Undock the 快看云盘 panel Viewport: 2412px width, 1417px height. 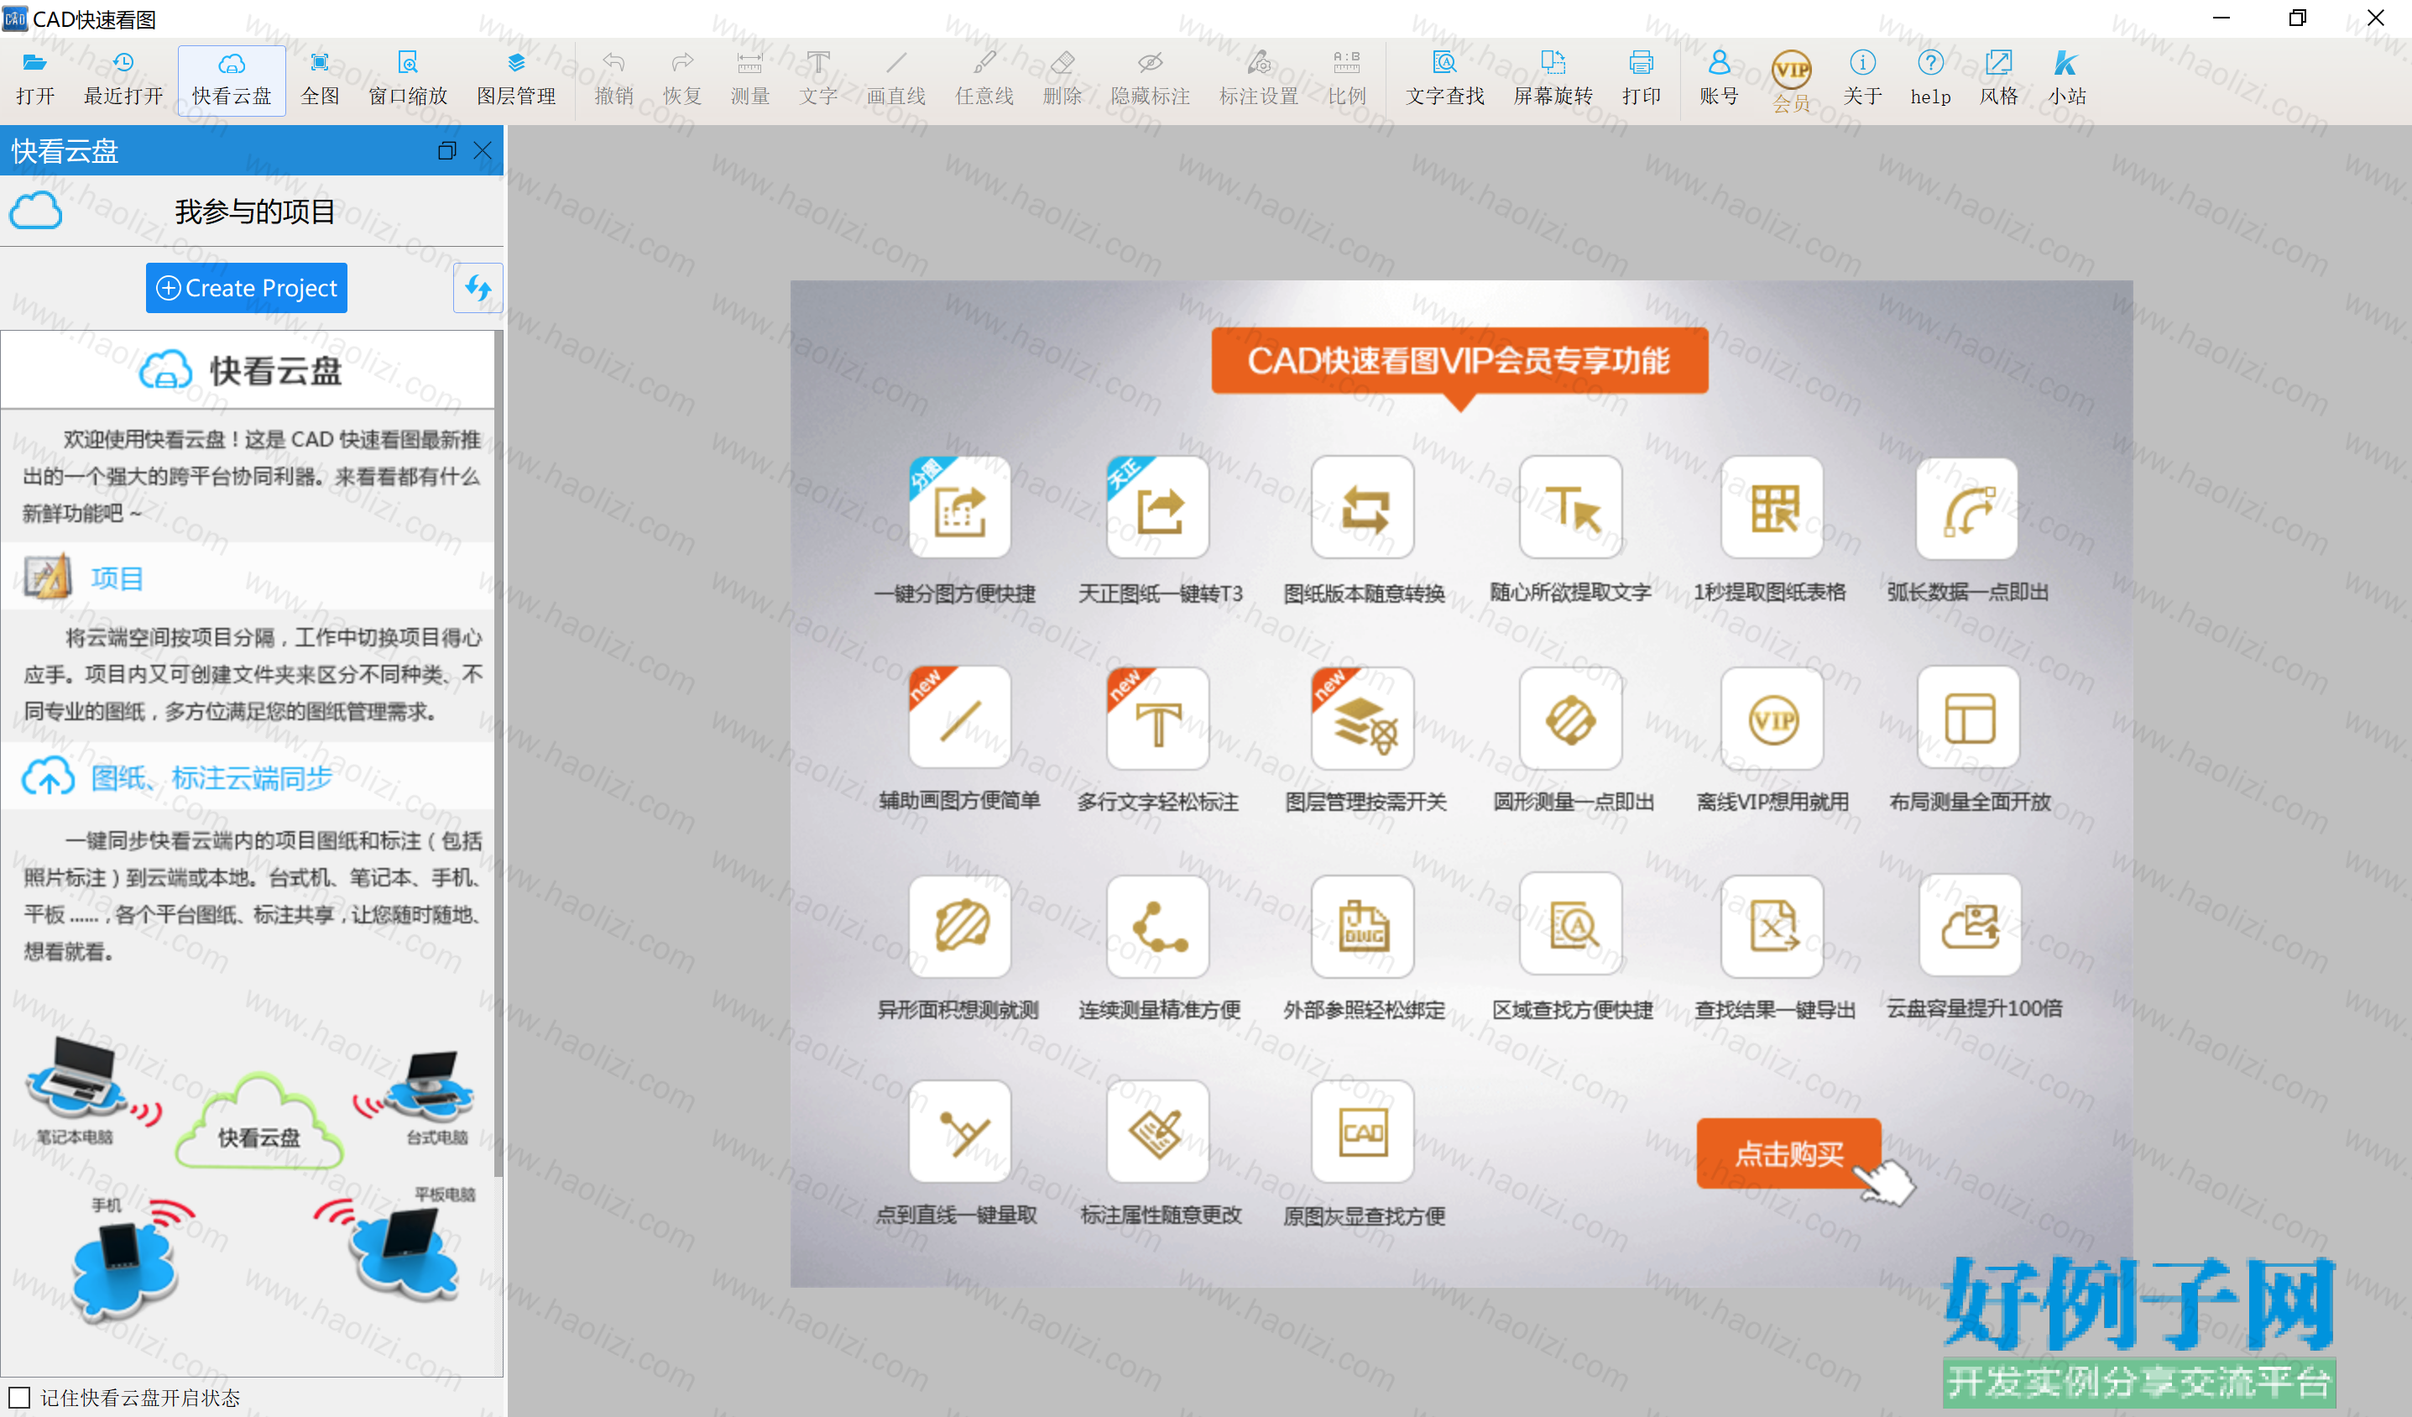(x=446, y=151)
